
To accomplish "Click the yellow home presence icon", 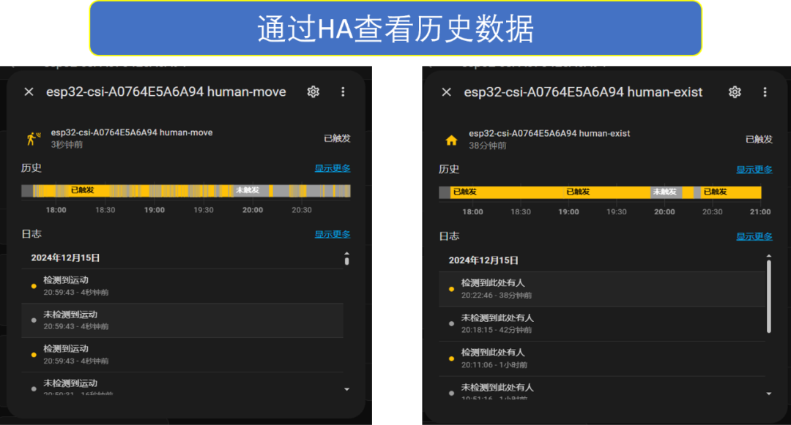I will pyautogui.click(x=451, y=140).
